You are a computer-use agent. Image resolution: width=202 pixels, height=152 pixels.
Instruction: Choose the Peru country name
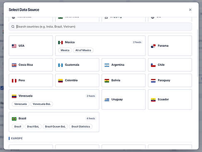coord(22,80)
